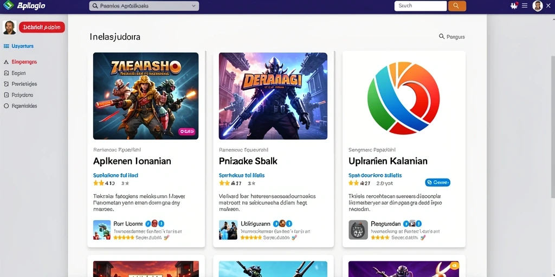Open the Suplafione tul Hacl link
This screenshot has height=277, width=555.
point(115,175)
